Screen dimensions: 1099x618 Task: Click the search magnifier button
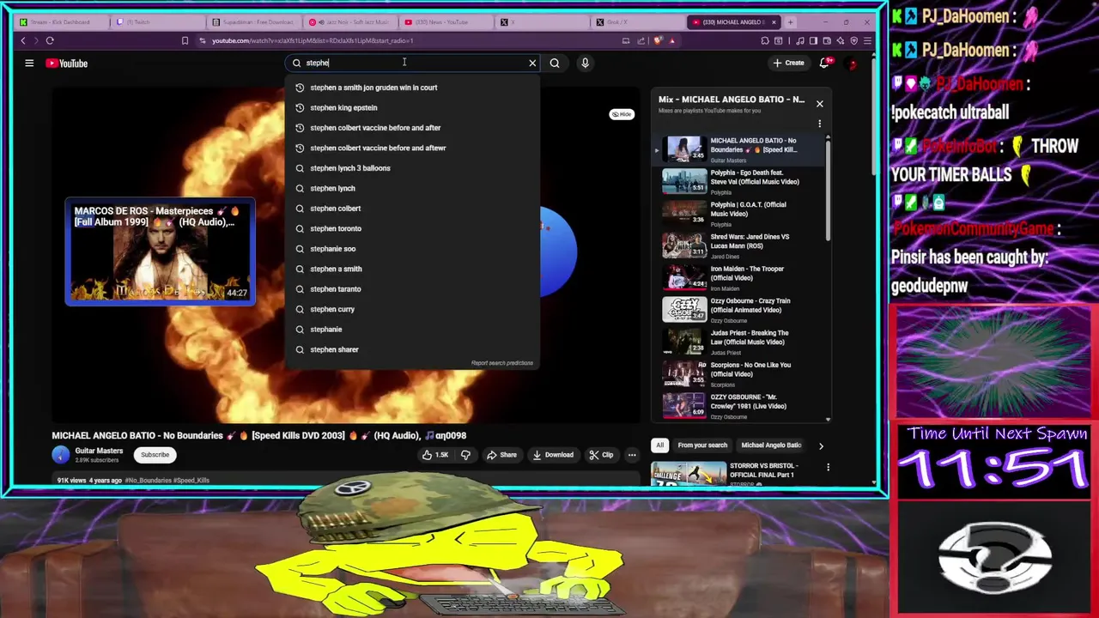(x=555, y=63)
